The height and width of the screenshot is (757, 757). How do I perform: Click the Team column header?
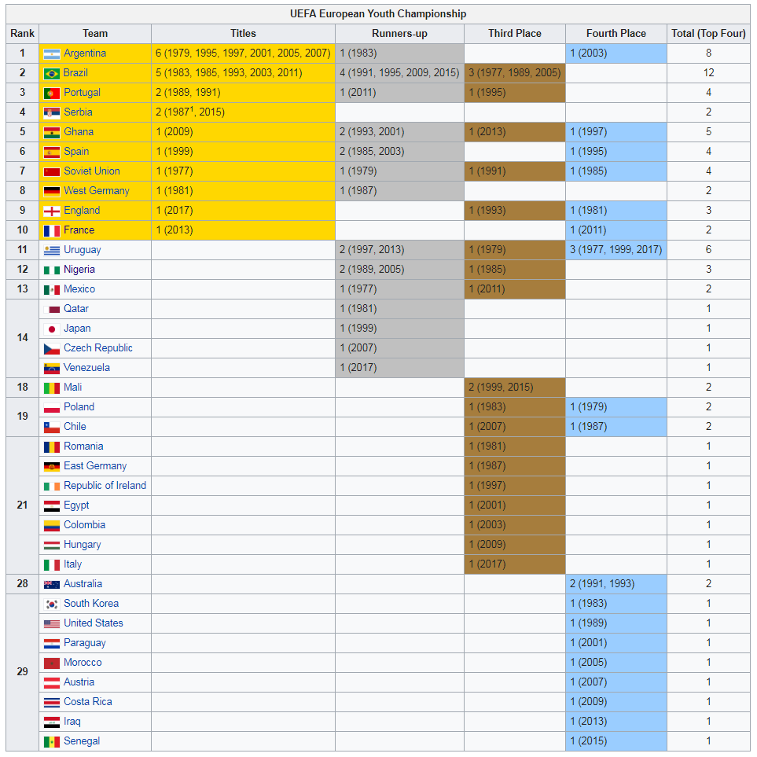[95, 33]
